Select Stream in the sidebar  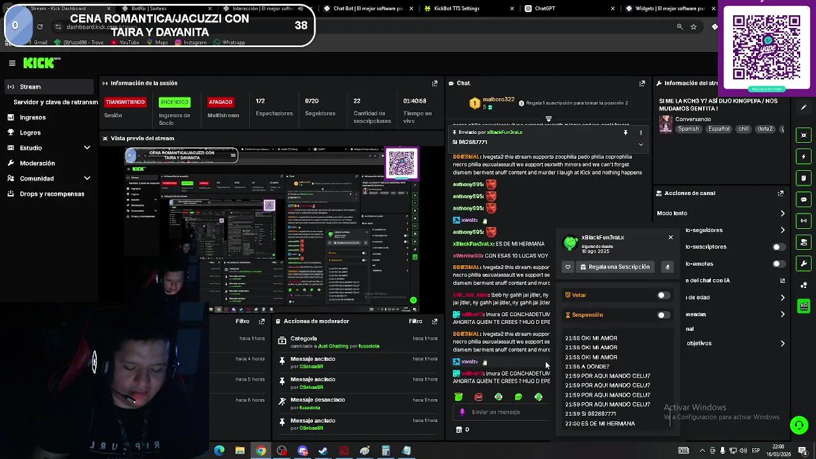[48, 87]
